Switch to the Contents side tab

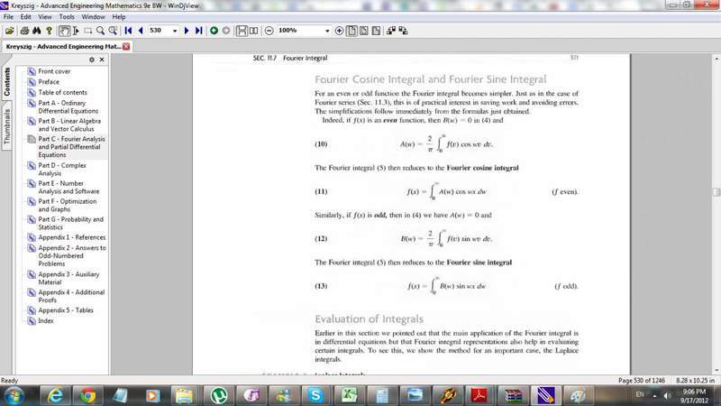click(6, 81)
